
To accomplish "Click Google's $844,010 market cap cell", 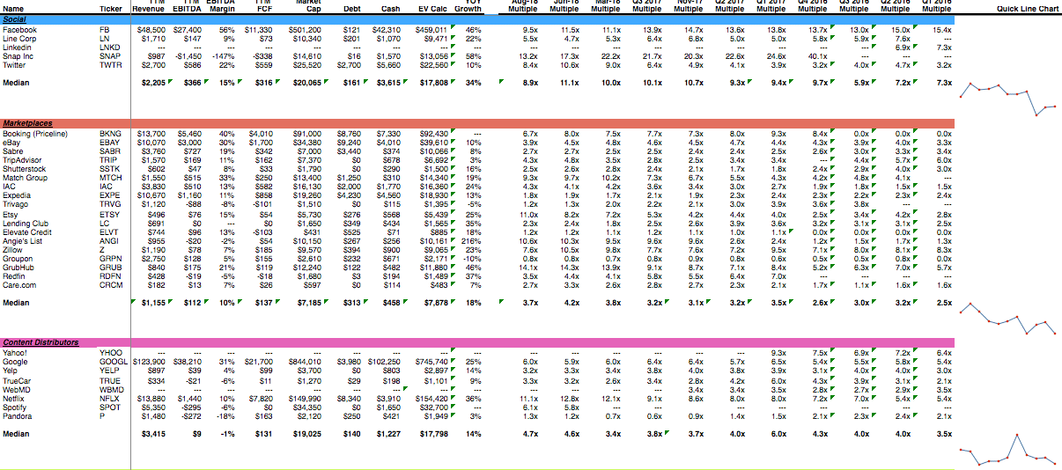I will point(306,362).
